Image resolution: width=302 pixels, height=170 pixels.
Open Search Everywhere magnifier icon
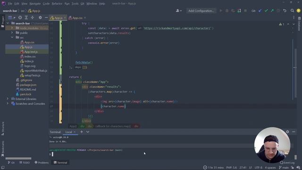pos(292,11)
